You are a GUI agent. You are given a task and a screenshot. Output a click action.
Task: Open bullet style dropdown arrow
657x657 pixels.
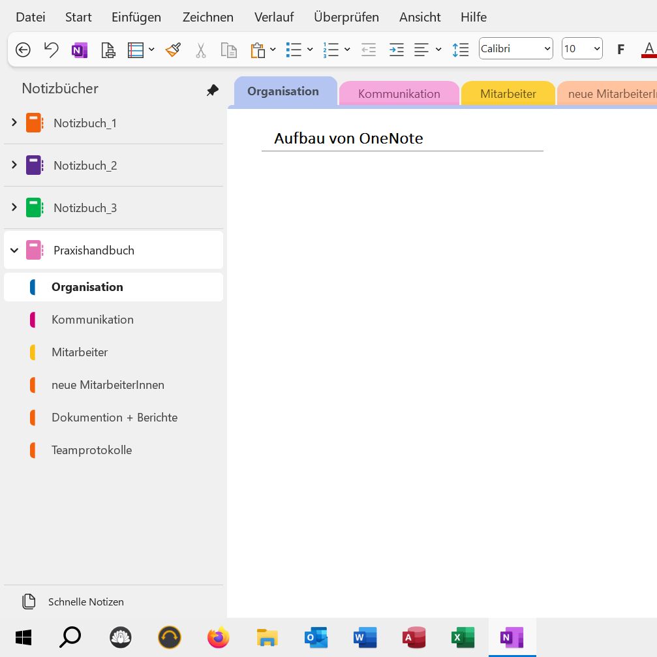(310, 50)
